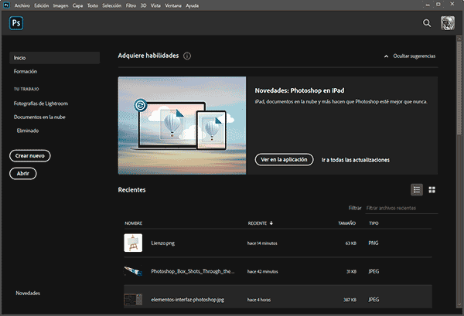Screen dimensions: 464x316
Task: Click the 63 KB size value
Action: [x=351, y=243]
